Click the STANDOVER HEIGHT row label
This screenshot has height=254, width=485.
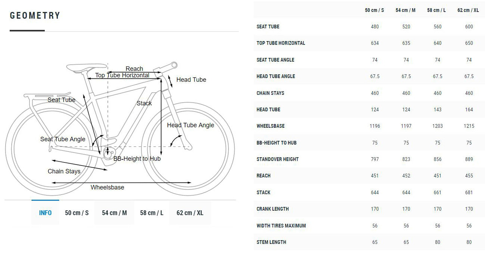278,159
